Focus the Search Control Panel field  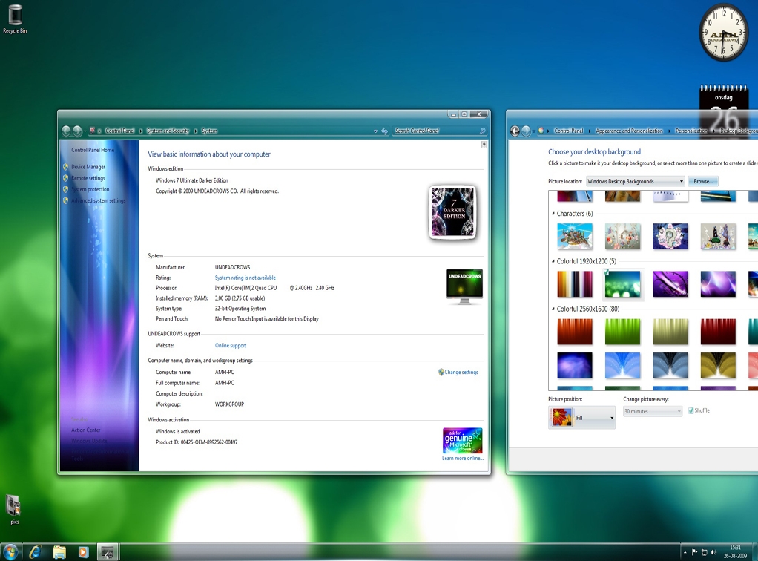click(x=435, y=131)
